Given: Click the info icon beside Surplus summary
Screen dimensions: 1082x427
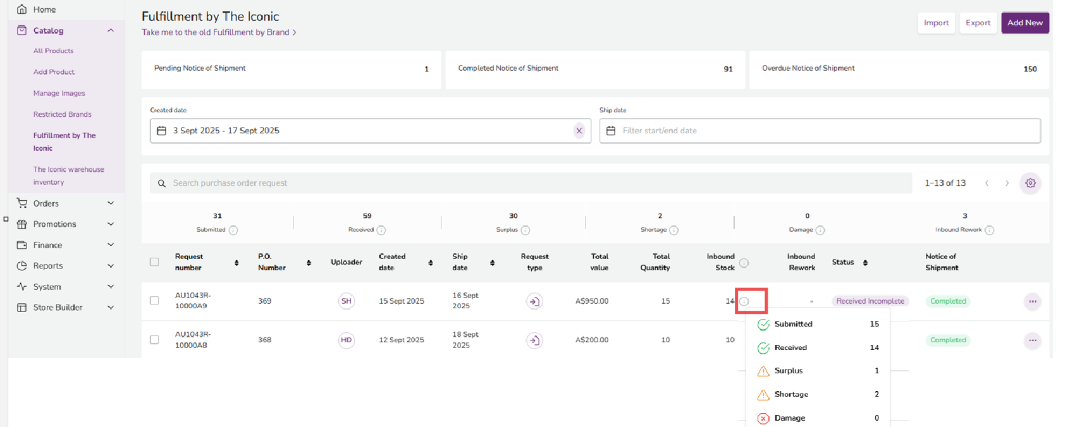Looking at the screenshot, I should tap(526, 230).
